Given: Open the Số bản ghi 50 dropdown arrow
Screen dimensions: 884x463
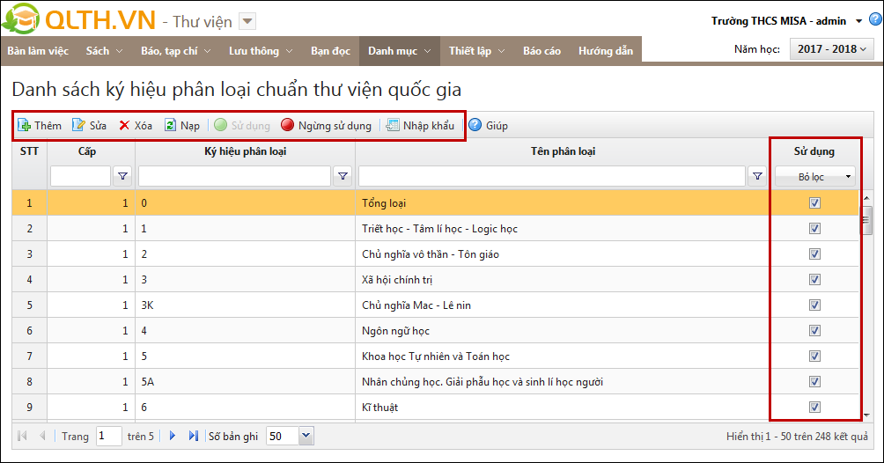Looking at the screenshot, I should click(306, 436).
